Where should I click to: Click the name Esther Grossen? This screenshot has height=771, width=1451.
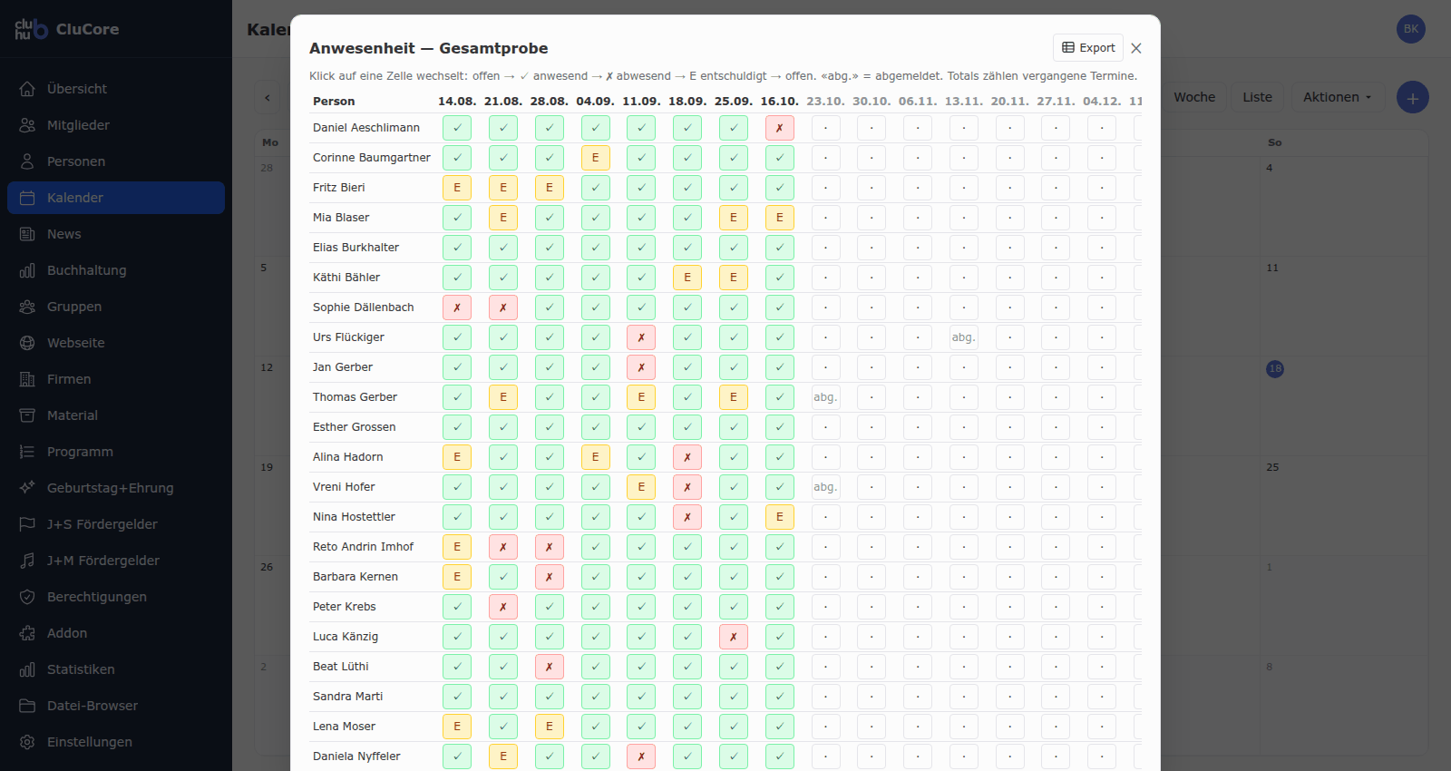click(355, 427)
